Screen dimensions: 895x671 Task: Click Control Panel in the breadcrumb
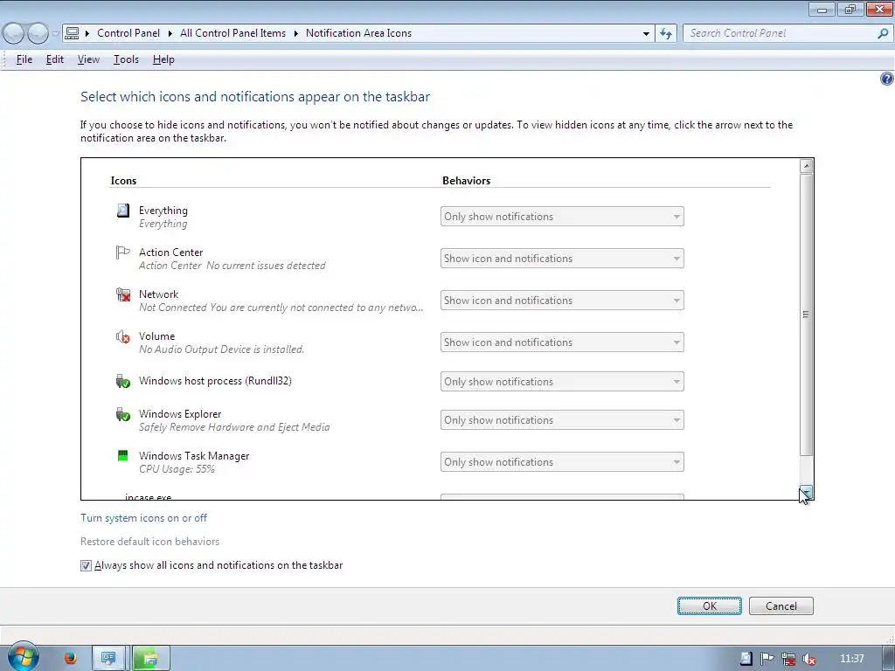(x=128, y=33)
